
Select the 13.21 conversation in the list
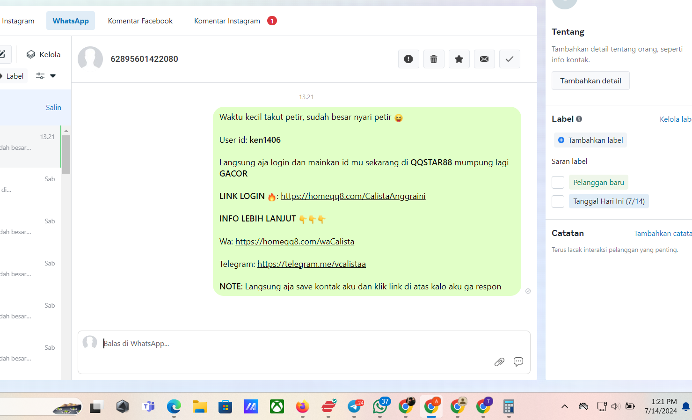pos(30,147)
